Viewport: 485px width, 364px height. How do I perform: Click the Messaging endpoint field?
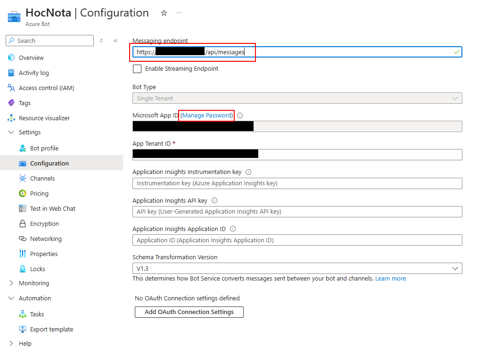click(x=297, y=52)
